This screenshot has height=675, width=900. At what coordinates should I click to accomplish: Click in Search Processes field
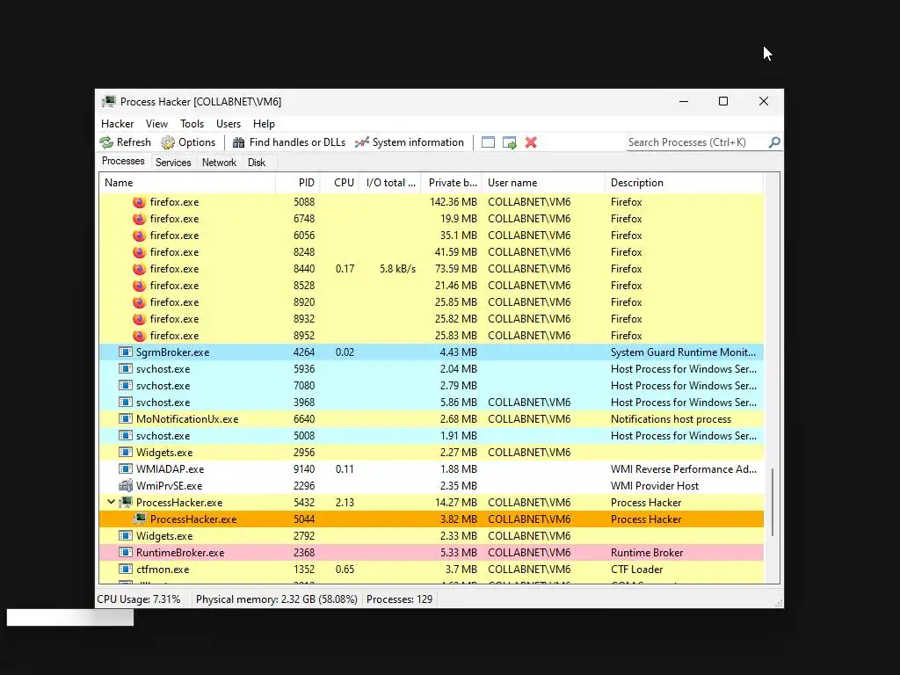[697, 142]
